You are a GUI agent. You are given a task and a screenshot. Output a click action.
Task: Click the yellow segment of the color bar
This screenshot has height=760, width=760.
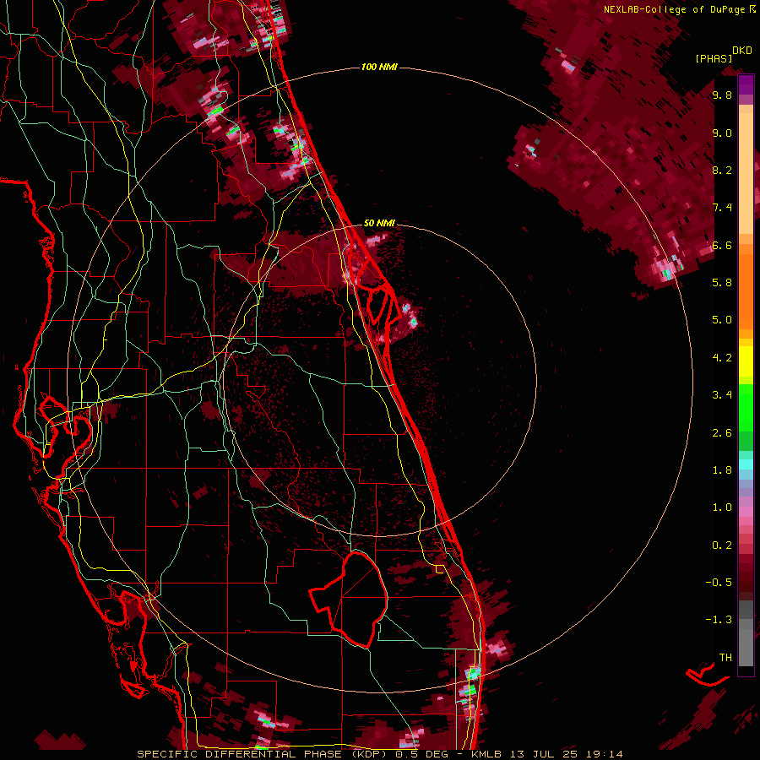click(x=746, y=361)
